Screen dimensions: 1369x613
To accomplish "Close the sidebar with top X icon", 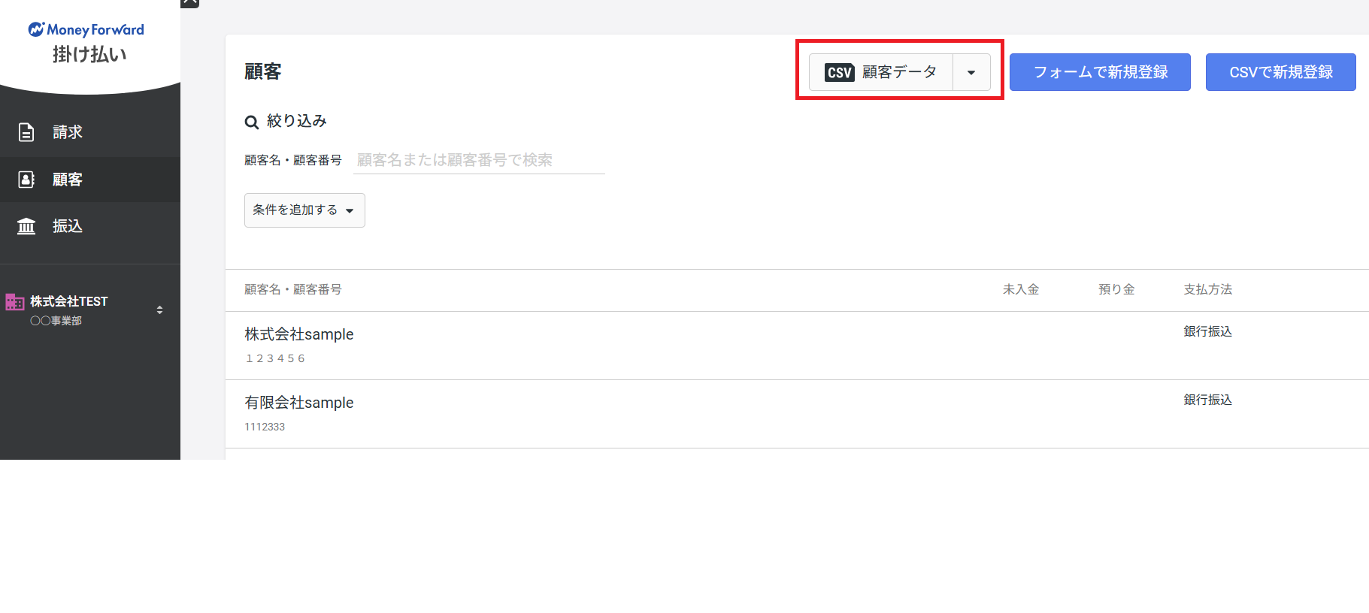I will tap(190, 2).
